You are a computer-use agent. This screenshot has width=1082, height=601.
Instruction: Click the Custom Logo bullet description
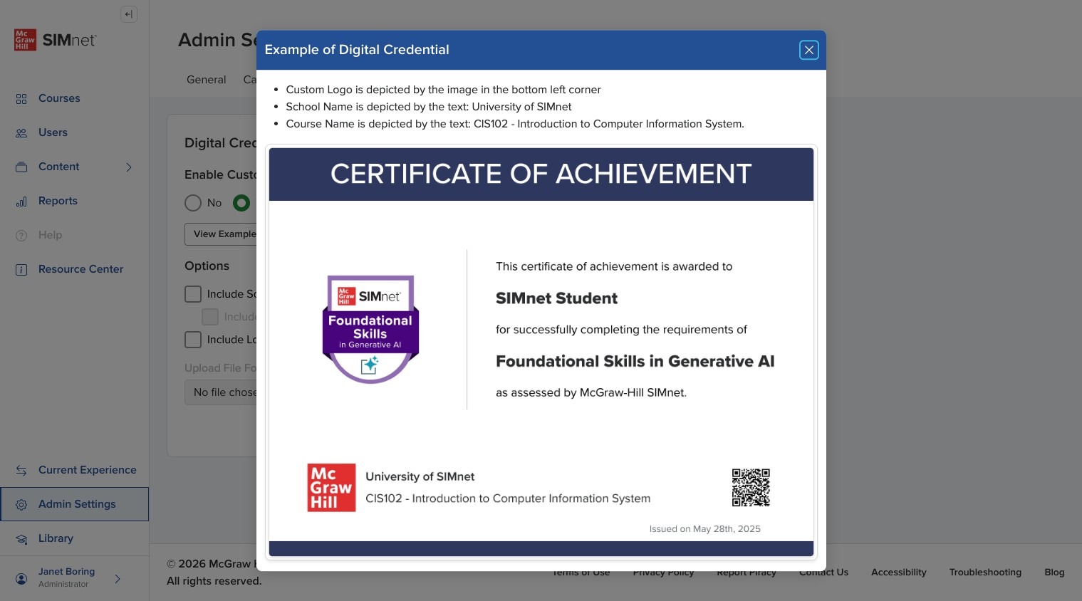(443, 90)
